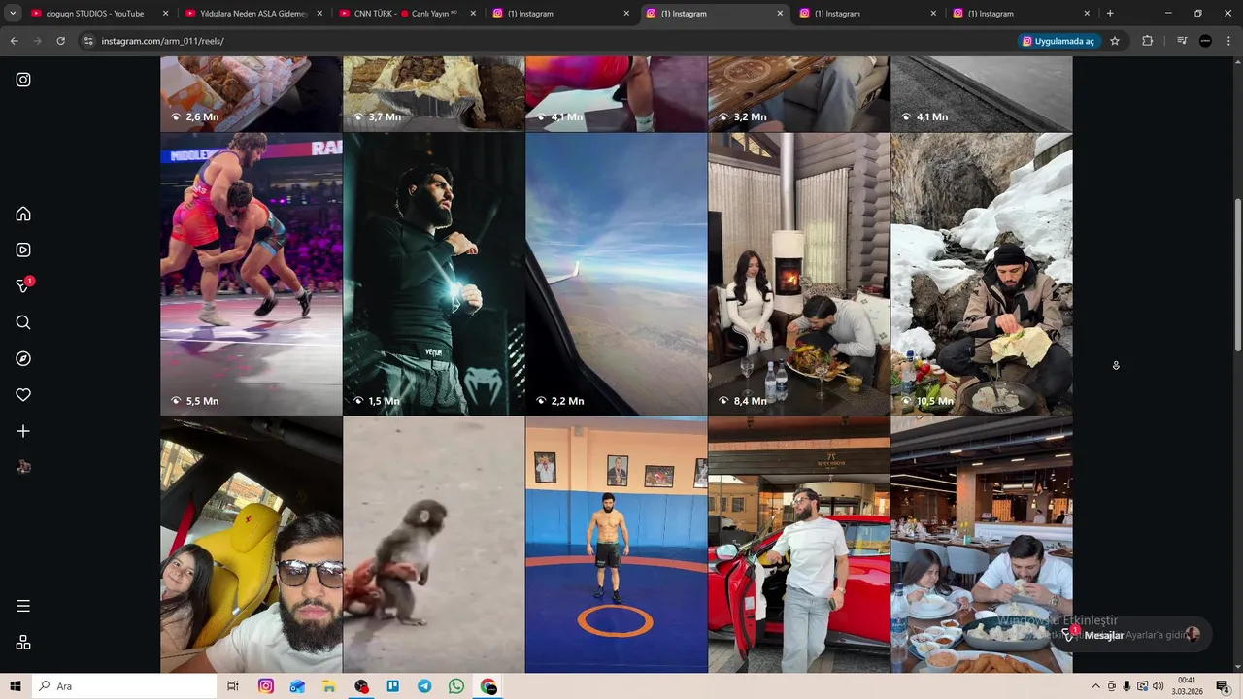Click the Instagram logo in sidebar
The height and width of the screenshot is (699, 1243).
pos(23,80)
